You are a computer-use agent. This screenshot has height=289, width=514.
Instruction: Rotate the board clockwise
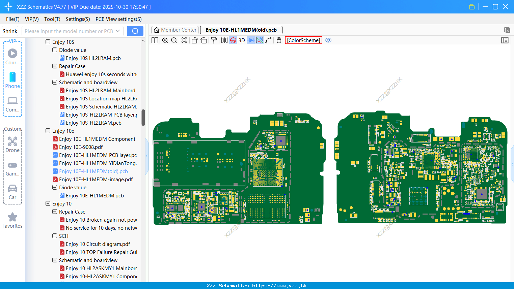tap(204, 40)
